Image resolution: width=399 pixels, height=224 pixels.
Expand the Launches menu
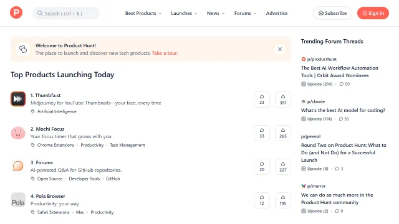pos(184,13)
